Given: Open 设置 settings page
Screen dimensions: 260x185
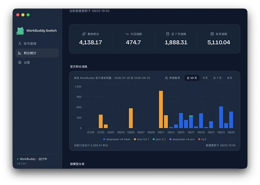Looking at the screenshot, I should tap(37, 63).
